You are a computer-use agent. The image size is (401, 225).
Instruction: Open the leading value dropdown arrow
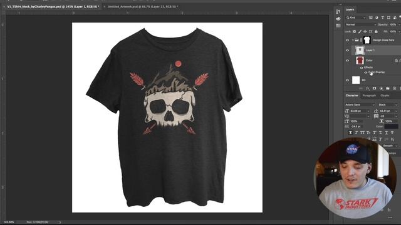click(x=396, y=111)
